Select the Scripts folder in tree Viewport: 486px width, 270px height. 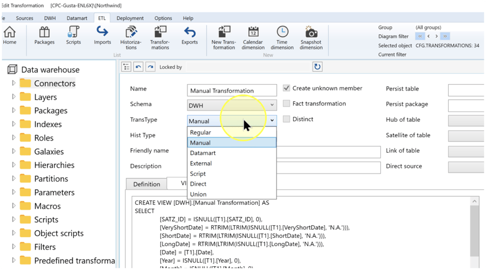pos(46,219)
